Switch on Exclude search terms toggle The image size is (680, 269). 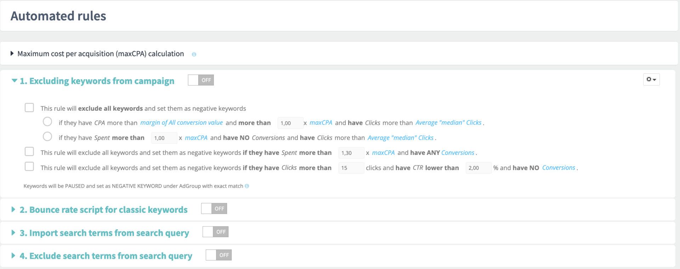[219, 255]
